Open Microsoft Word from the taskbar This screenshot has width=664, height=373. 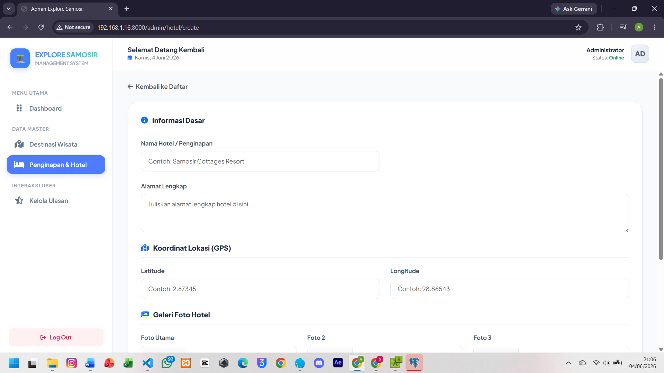pos(90,363)
